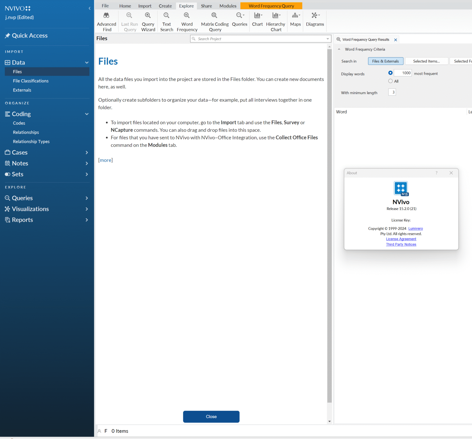Click the Quick Access pin icon
The width and height of the screenshot is (472, 439).
point(7,36)
